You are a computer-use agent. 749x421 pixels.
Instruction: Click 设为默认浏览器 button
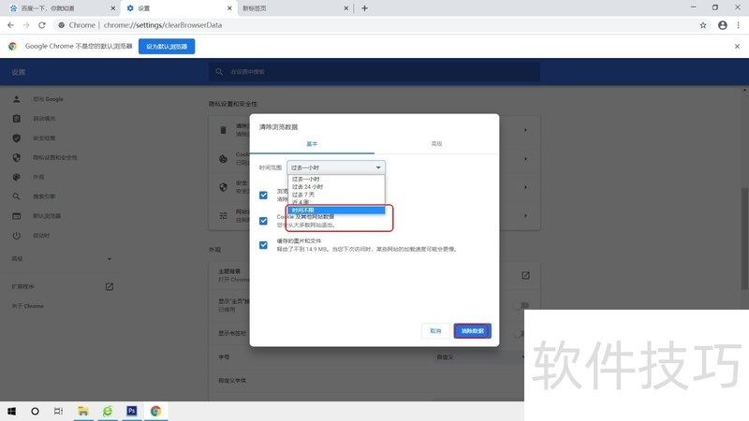167,46
